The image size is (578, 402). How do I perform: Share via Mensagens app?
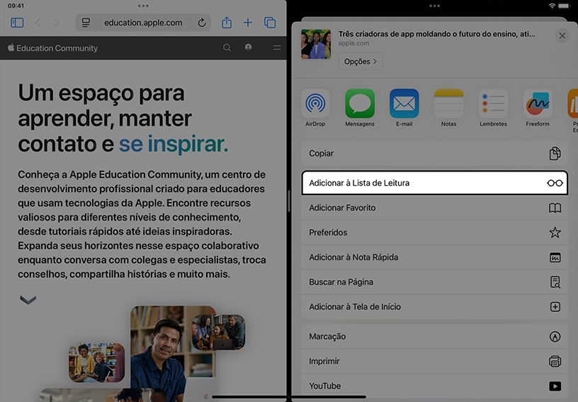click(x=360, y=108)
